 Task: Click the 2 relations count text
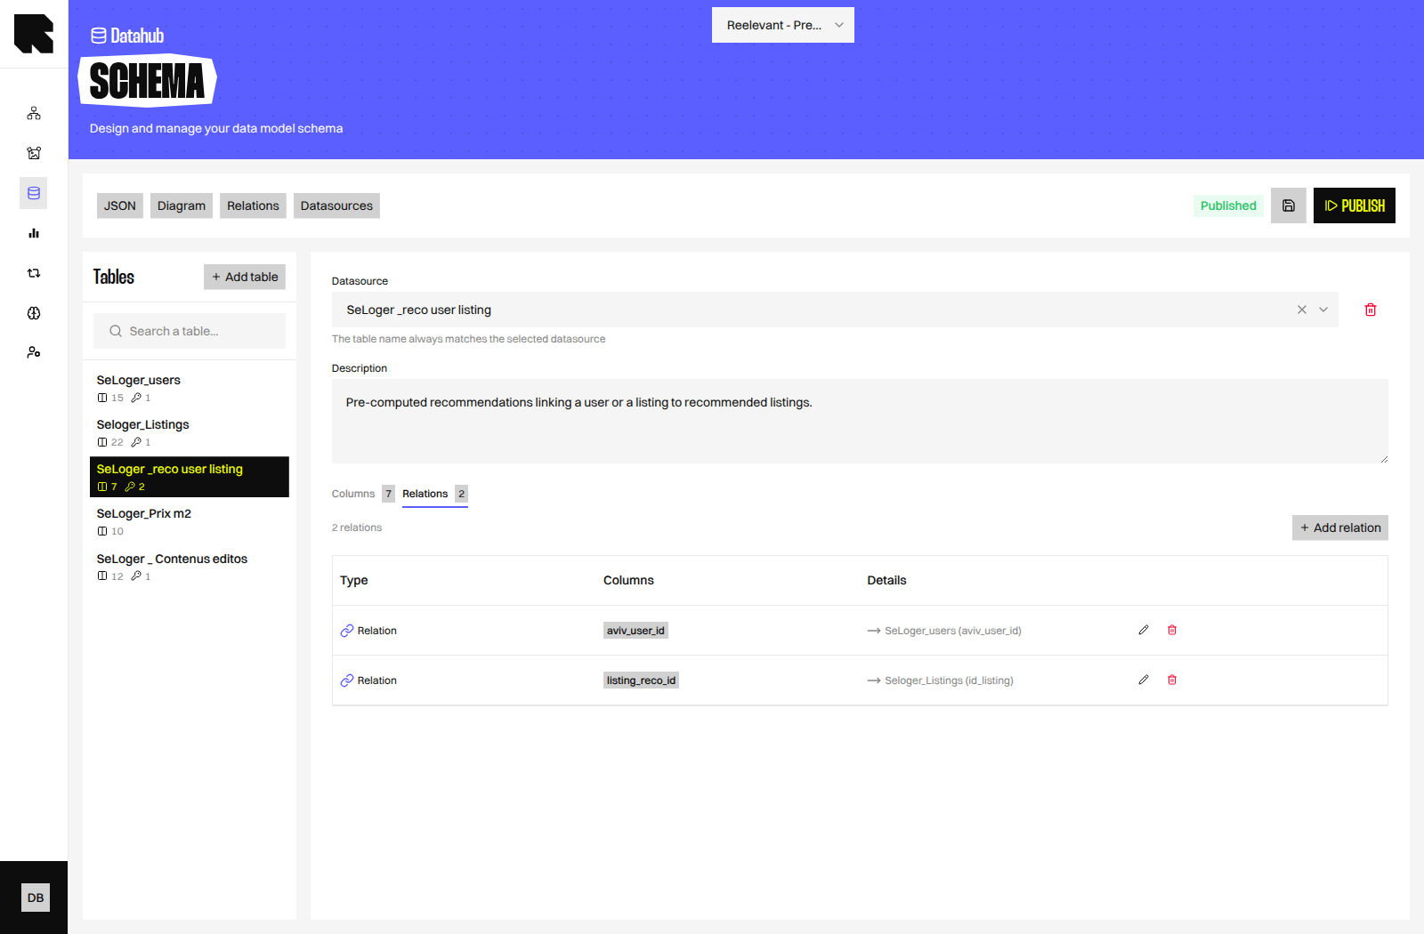pos(357,527)
